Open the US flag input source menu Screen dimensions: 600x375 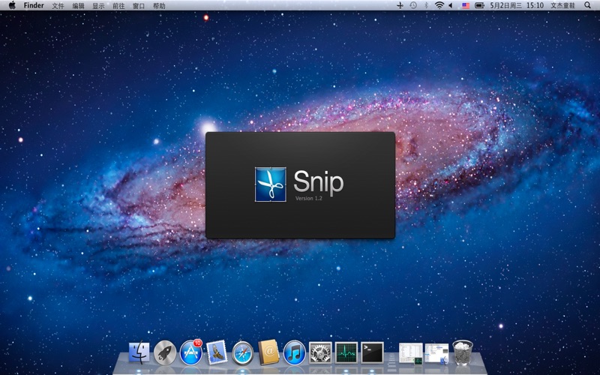coord(465,5)
